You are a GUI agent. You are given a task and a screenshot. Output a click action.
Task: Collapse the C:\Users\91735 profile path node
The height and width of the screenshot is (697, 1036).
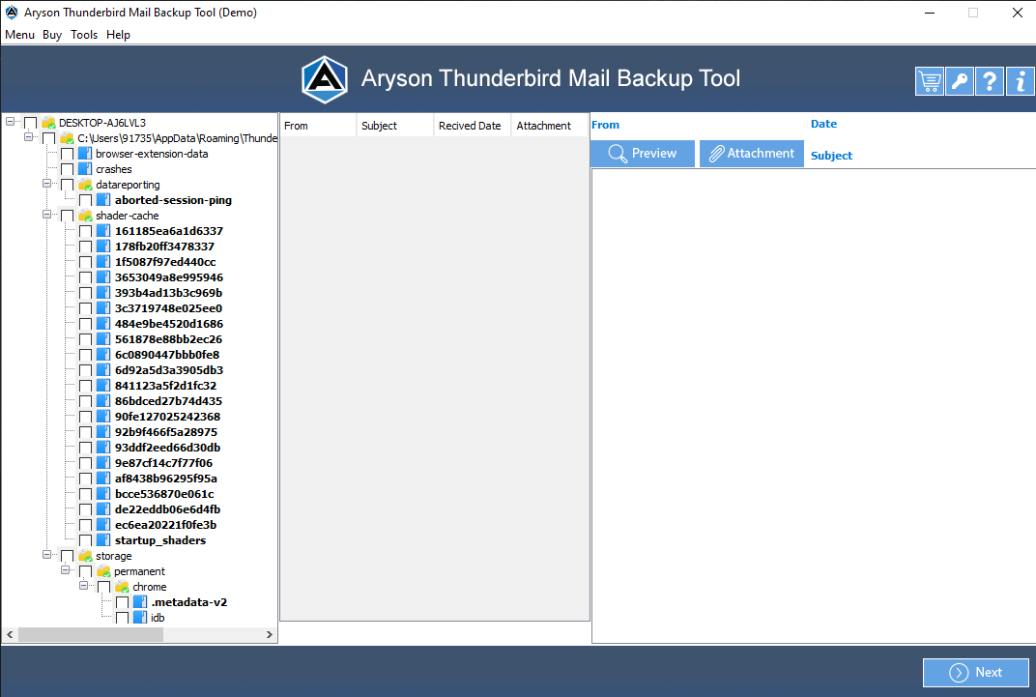pyautogui.click(x=28, y=136)
